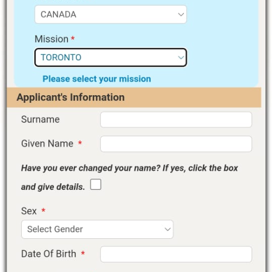The image size is (272, 272).
Task: Click the Mission label
Action: click(52, 39)
